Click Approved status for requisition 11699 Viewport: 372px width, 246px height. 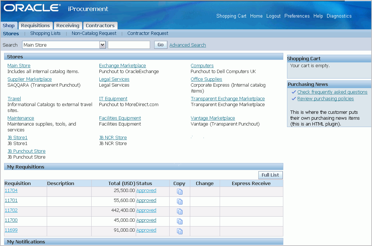coord(146,230)
